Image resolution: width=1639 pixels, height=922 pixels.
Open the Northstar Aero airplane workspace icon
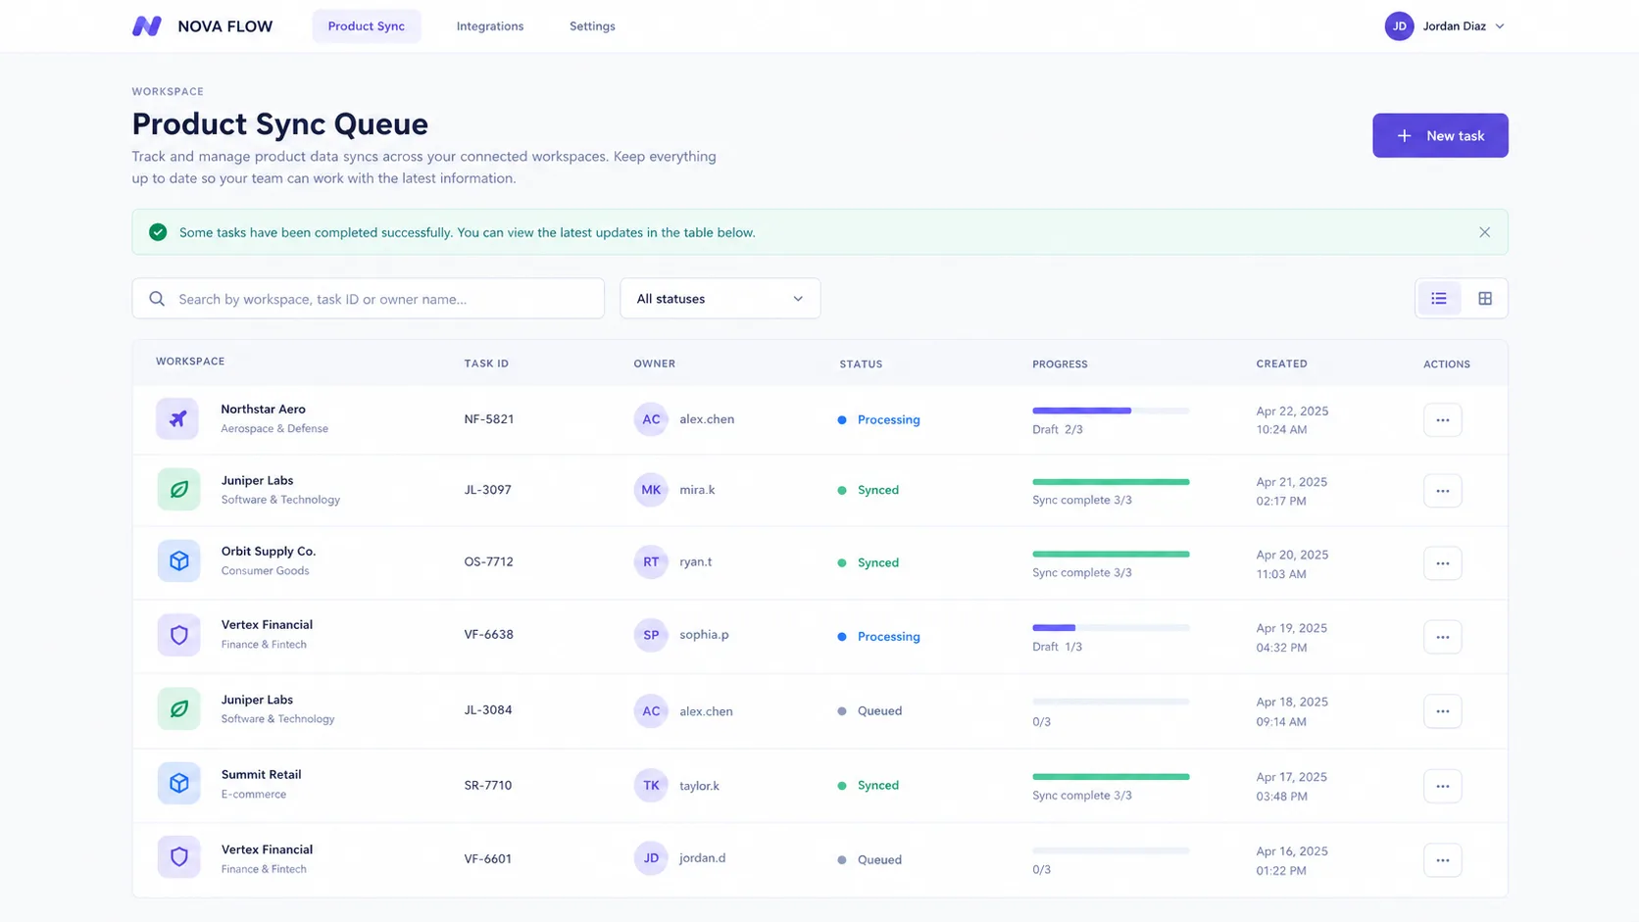(177, 419)
